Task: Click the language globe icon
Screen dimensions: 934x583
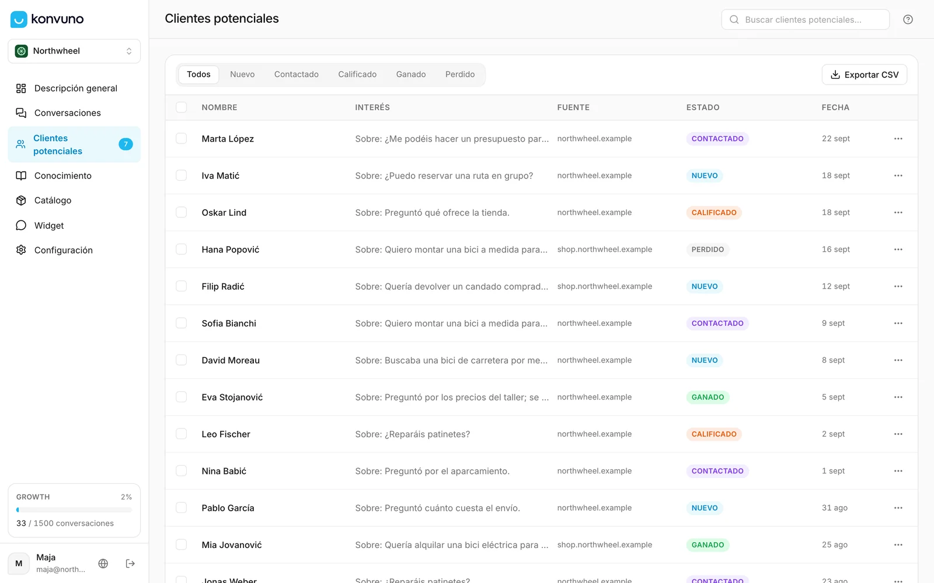Action: [103, 563]
